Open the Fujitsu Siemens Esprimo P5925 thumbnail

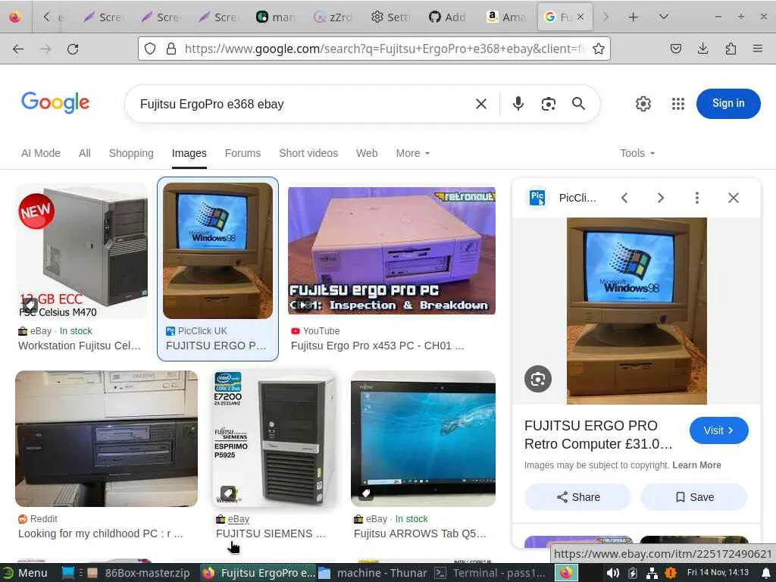274,439
